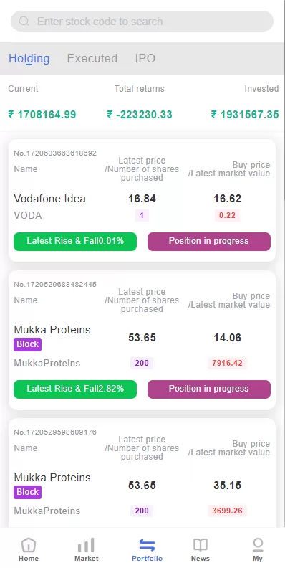The height and width of the screenshot is (568, 285).
Task: Open the News book icon
Action: [x=201, y=545]
